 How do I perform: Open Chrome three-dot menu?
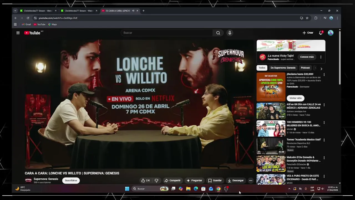tap(337, 18)
